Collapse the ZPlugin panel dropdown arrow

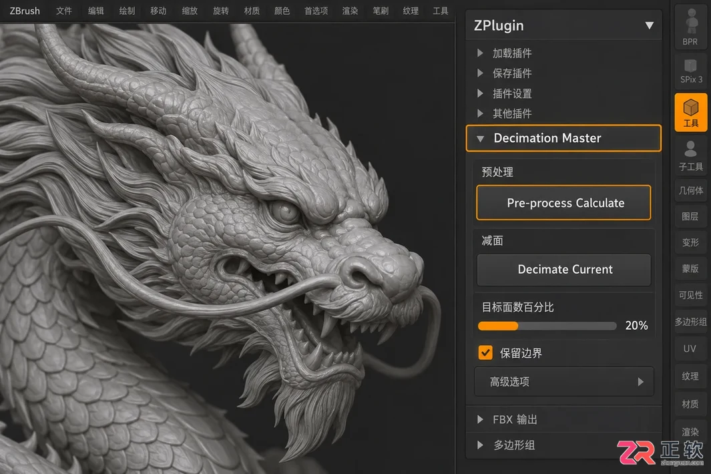point(650,25)
